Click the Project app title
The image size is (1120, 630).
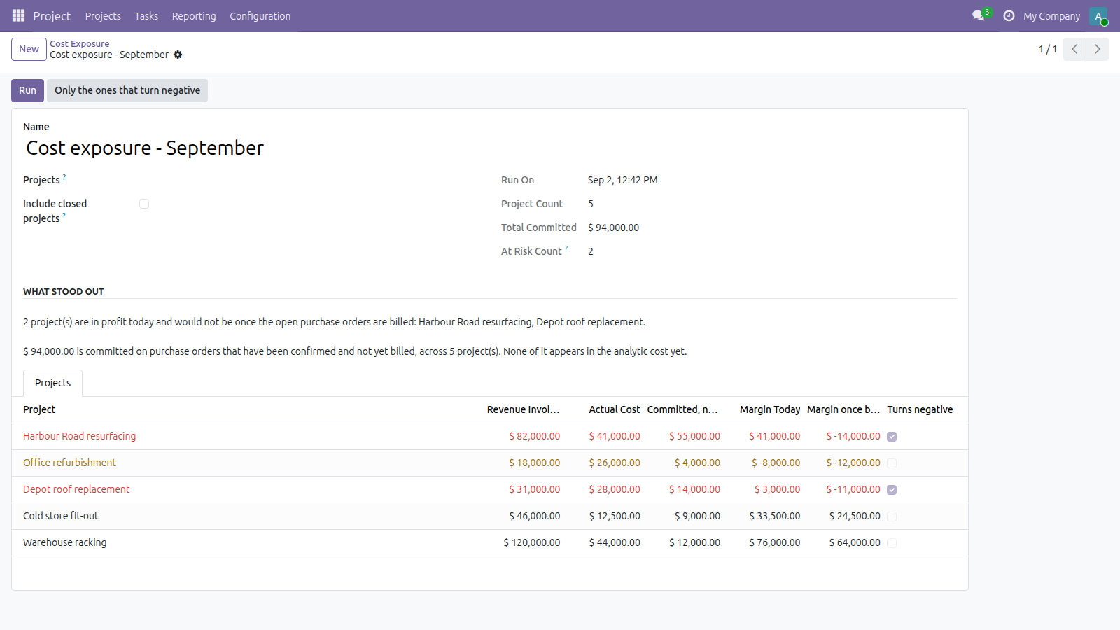point(52,16)
